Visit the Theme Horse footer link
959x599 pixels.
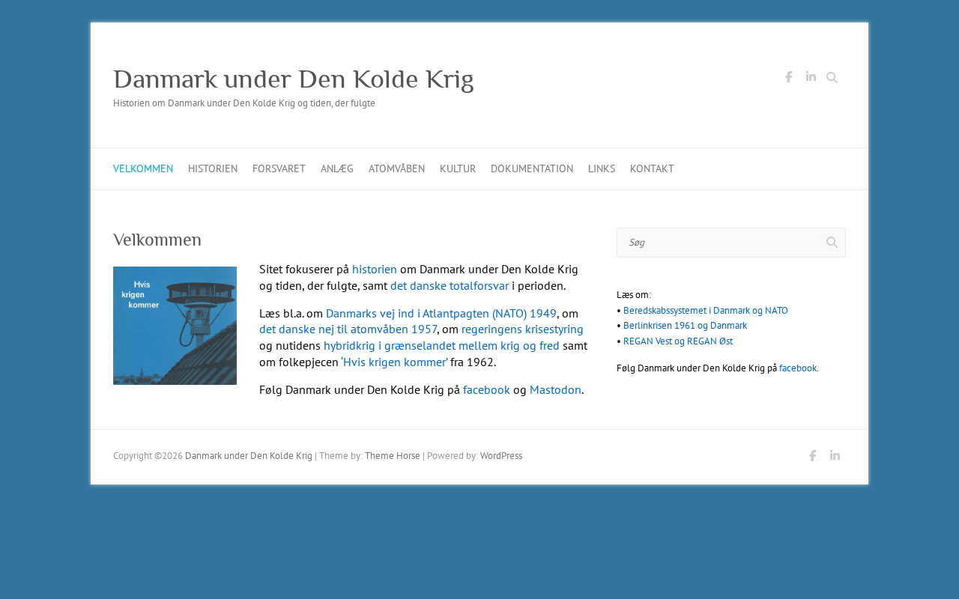click(393, 456)
